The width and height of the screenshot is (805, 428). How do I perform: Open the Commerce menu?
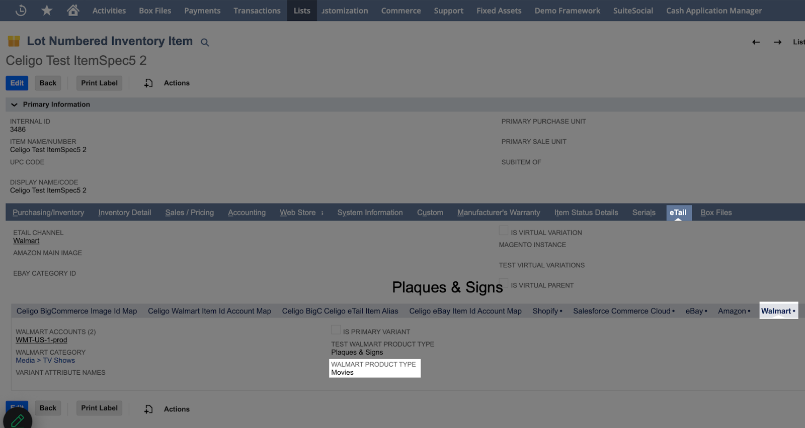401,11
